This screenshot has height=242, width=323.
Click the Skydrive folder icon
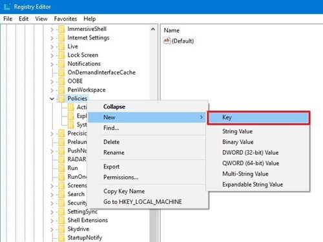[61, 229]
